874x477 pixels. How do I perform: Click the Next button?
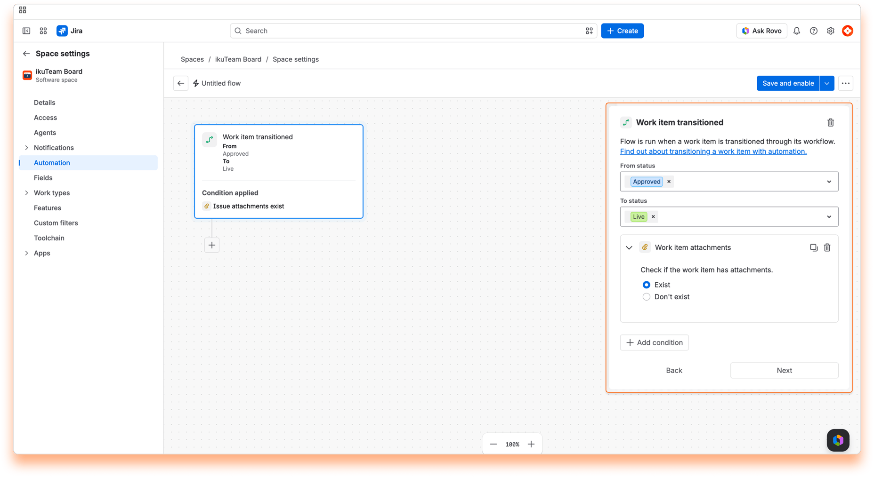click(x=785, y=370)
